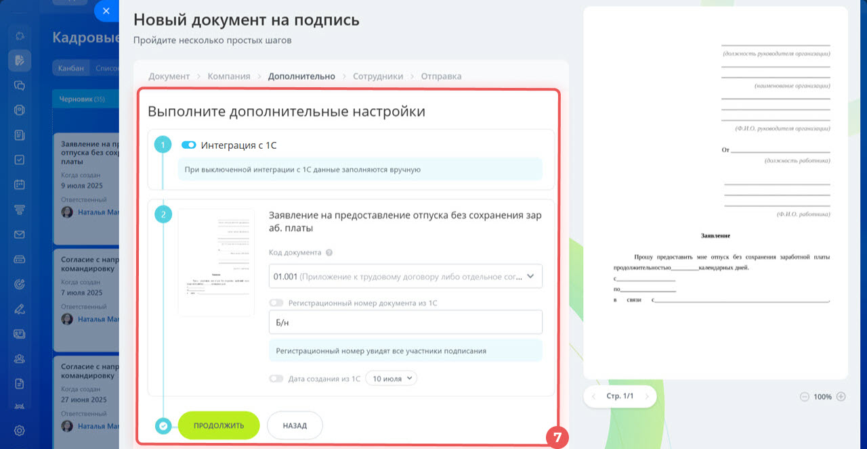Jump to the Отправка step
The height and width of the screenshot is (449, 867).
(441, 76)
